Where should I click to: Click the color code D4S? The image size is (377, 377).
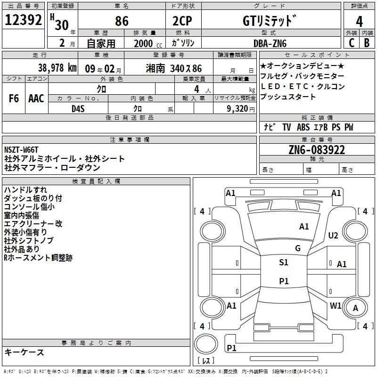point(78,108)
